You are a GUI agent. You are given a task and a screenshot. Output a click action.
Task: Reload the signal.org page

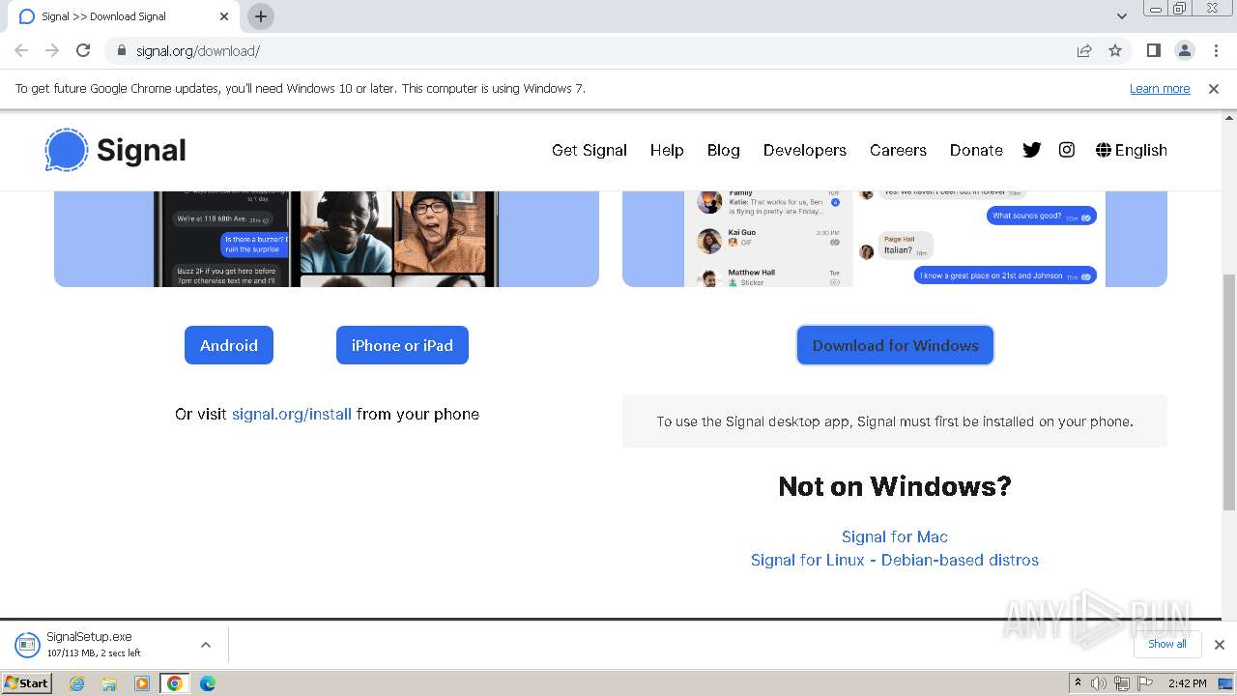[83, 50]
